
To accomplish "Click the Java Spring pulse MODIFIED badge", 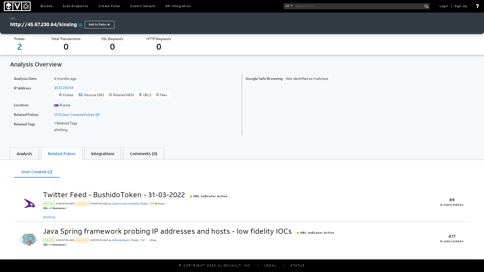I will click(x=83, y=240).
